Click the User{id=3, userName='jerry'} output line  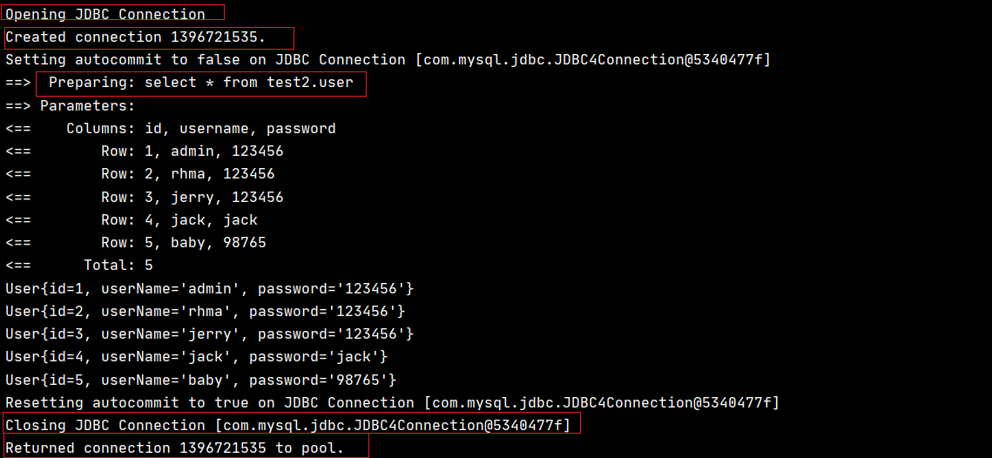(x=209, y=334)
